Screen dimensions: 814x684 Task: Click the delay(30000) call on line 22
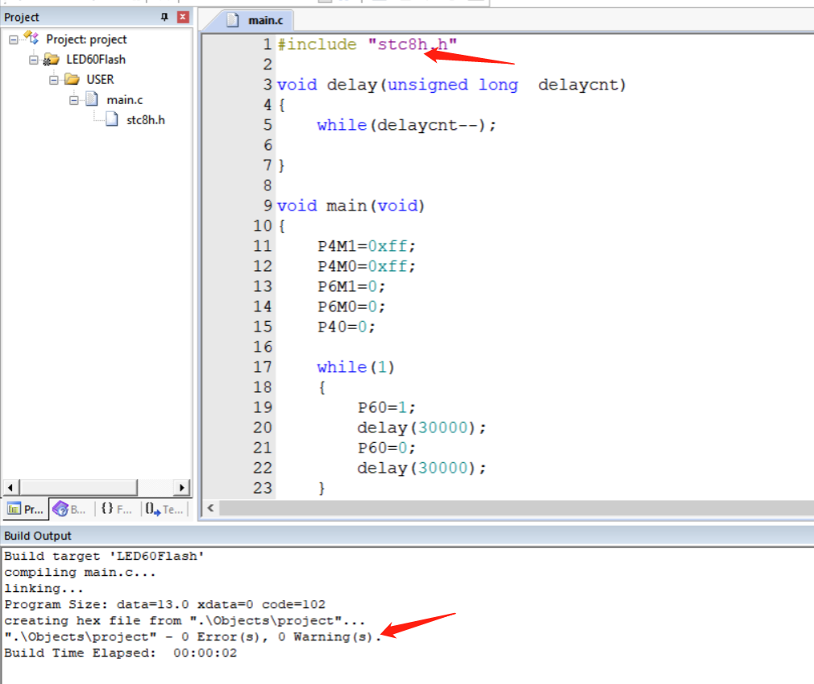422,469
